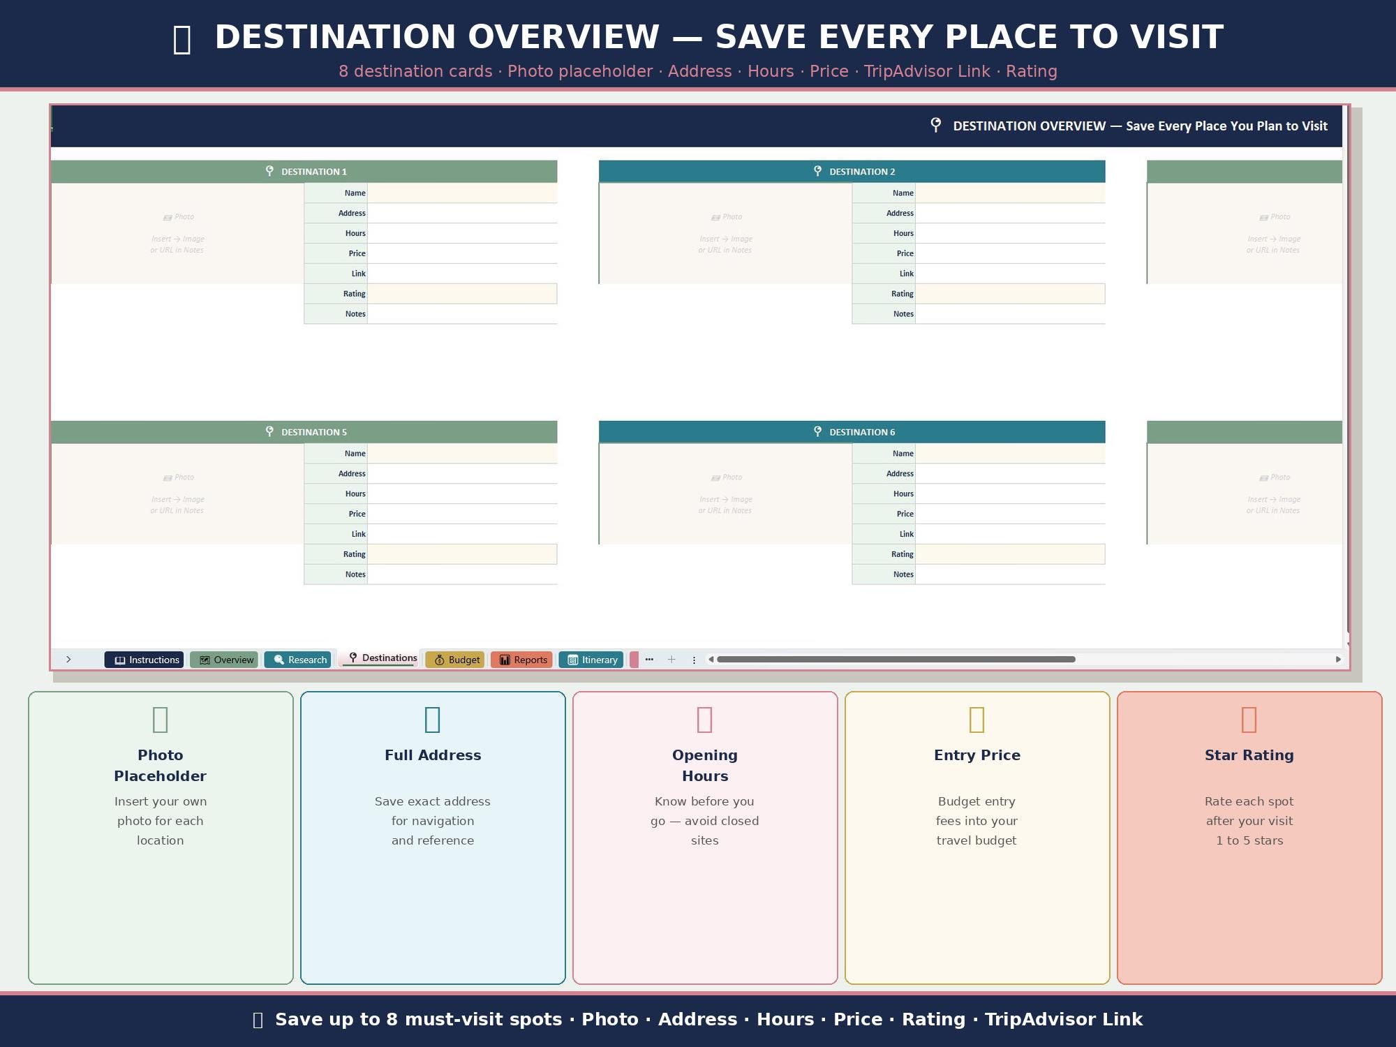Click Destination 1 Address field
1396x1047 pixels.
(462, 213)
